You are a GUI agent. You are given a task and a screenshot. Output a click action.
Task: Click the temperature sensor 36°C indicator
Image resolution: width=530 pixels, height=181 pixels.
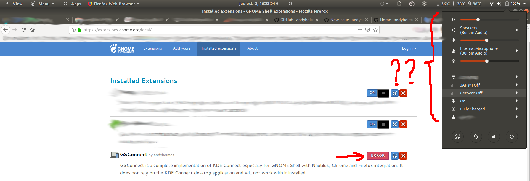[x=444, y=4]
